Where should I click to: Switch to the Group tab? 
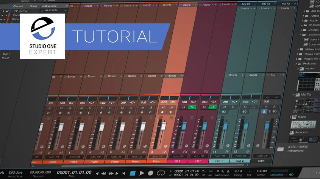point(33,6)
